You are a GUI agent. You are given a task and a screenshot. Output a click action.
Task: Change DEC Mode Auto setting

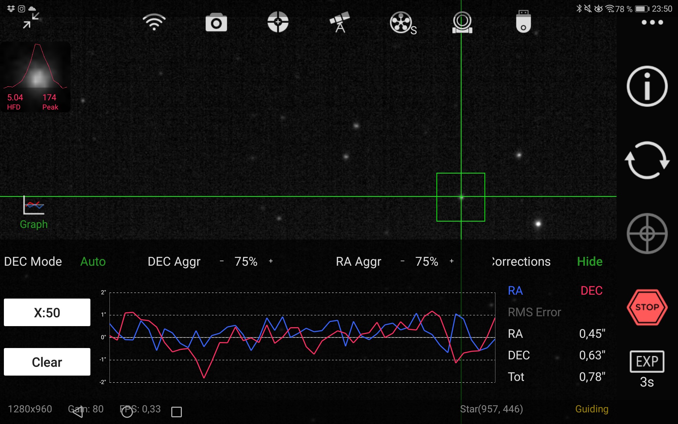click(x=93, y=261)
